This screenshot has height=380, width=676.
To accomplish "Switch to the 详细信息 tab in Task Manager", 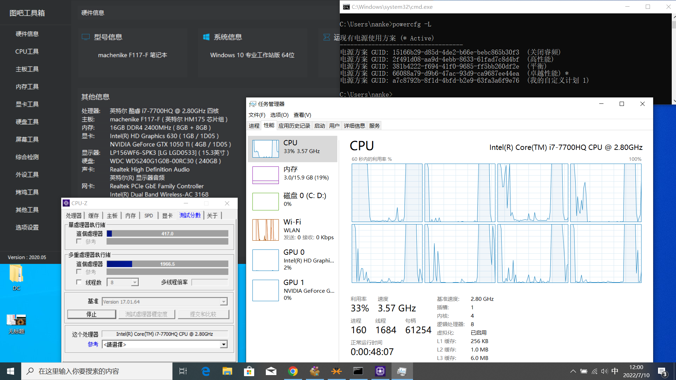I will coord(354,126).
